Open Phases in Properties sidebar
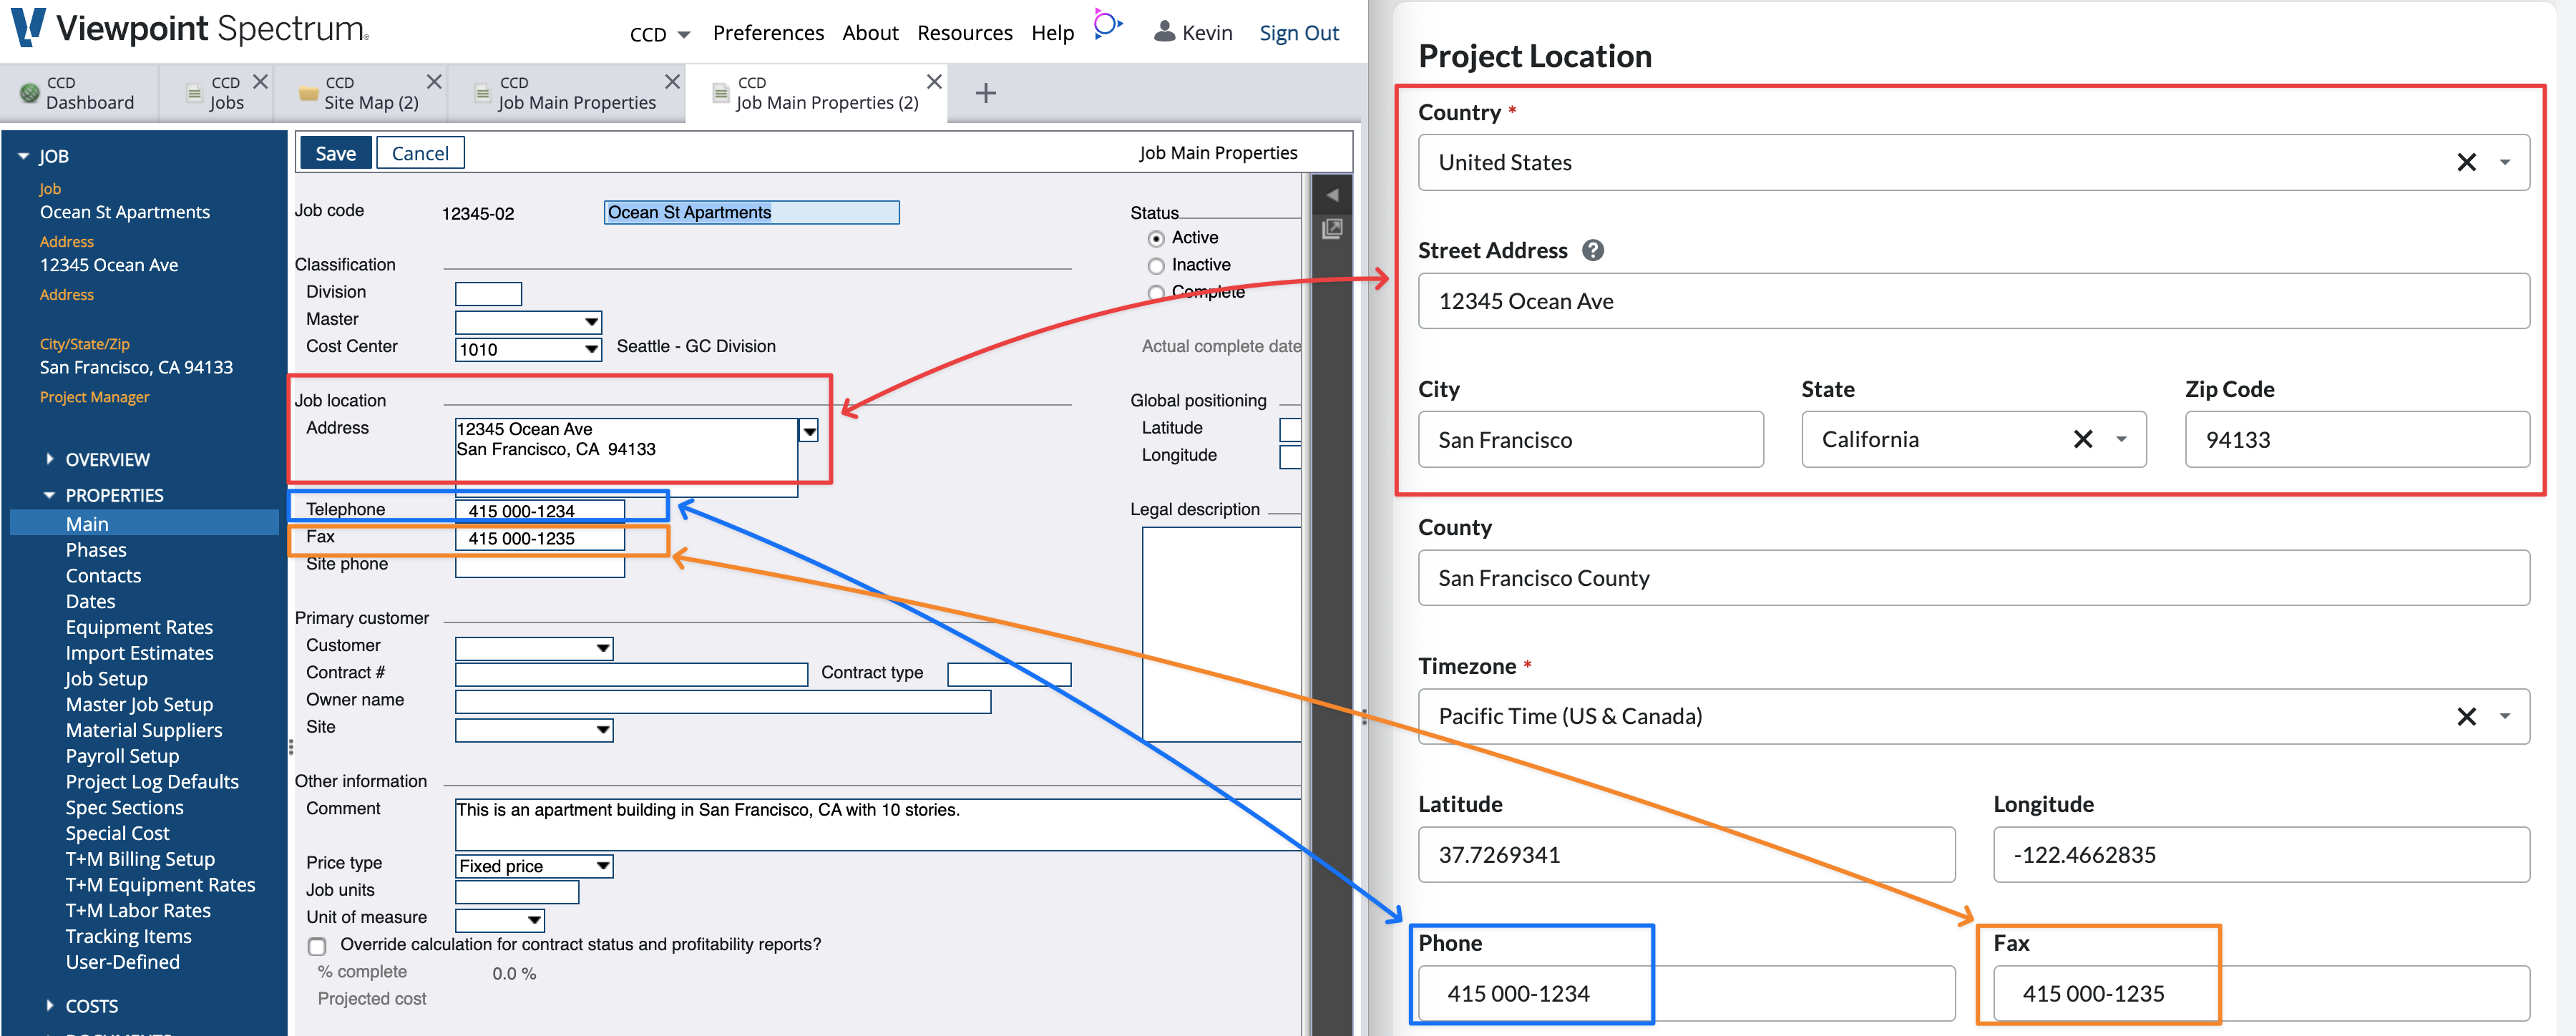The image size is (2576, 1036). [x=96, y=550]
